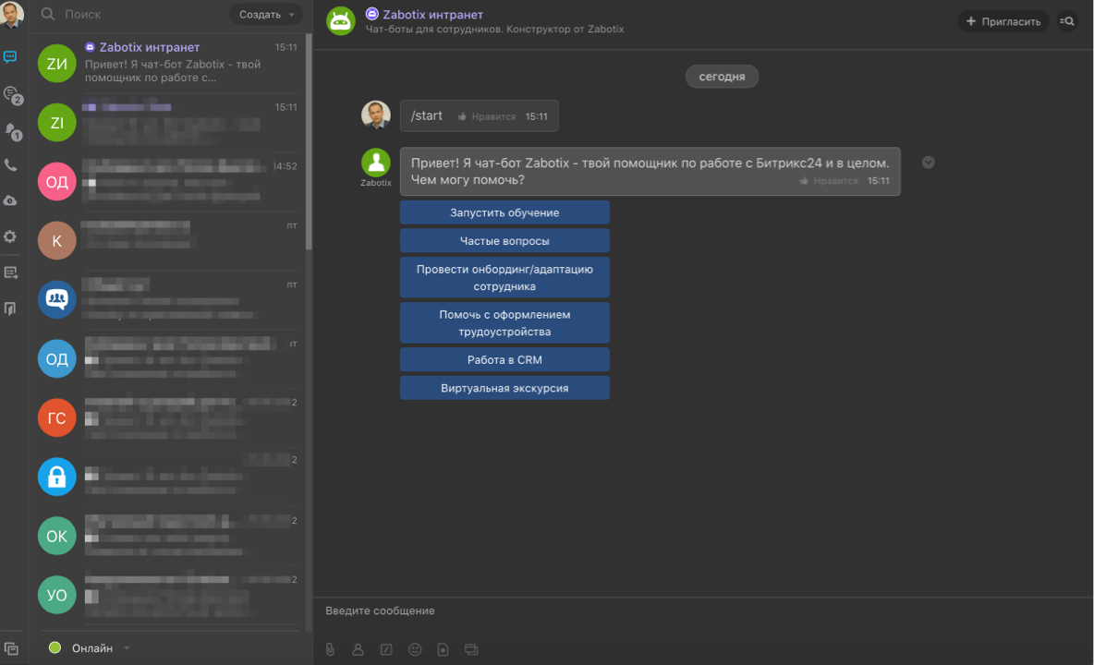Expand message options arrow beside bot greeting
The height and width of the screenshot is (665, 1094).
click(x=929, y=163)
